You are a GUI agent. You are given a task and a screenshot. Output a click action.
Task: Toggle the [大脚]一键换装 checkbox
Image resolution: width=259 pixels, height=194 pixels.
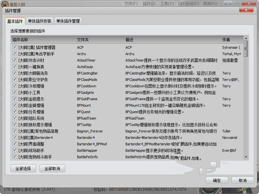tap(15, 66)
